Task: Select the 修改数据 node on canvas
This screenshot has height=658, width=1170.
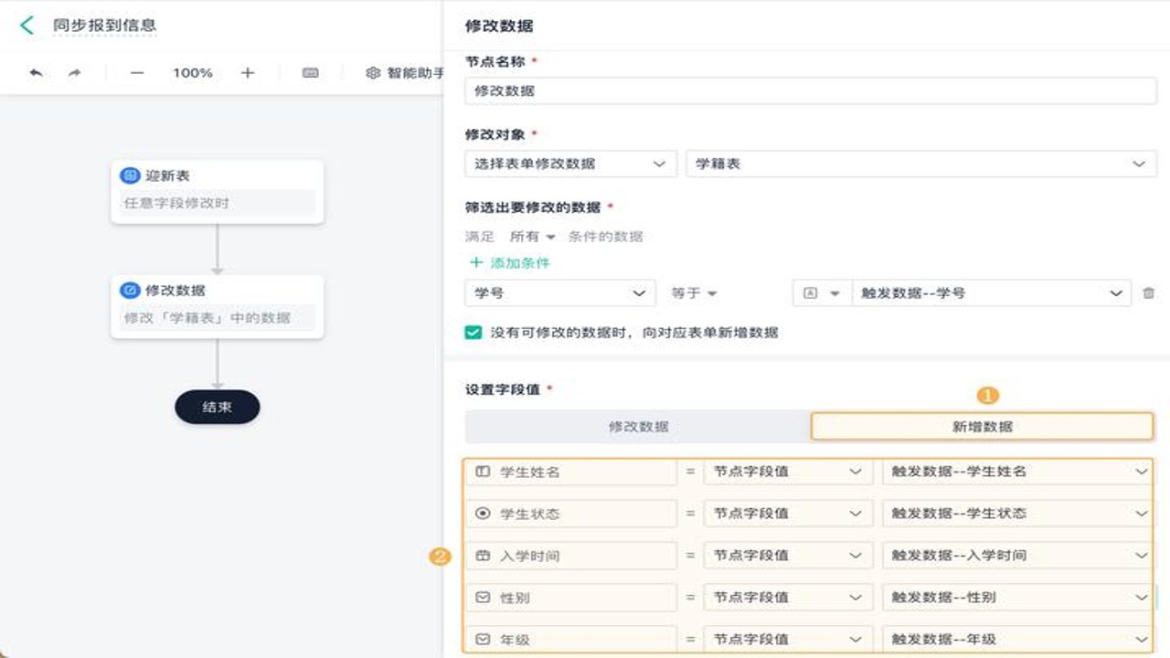Action: [218, 306]
